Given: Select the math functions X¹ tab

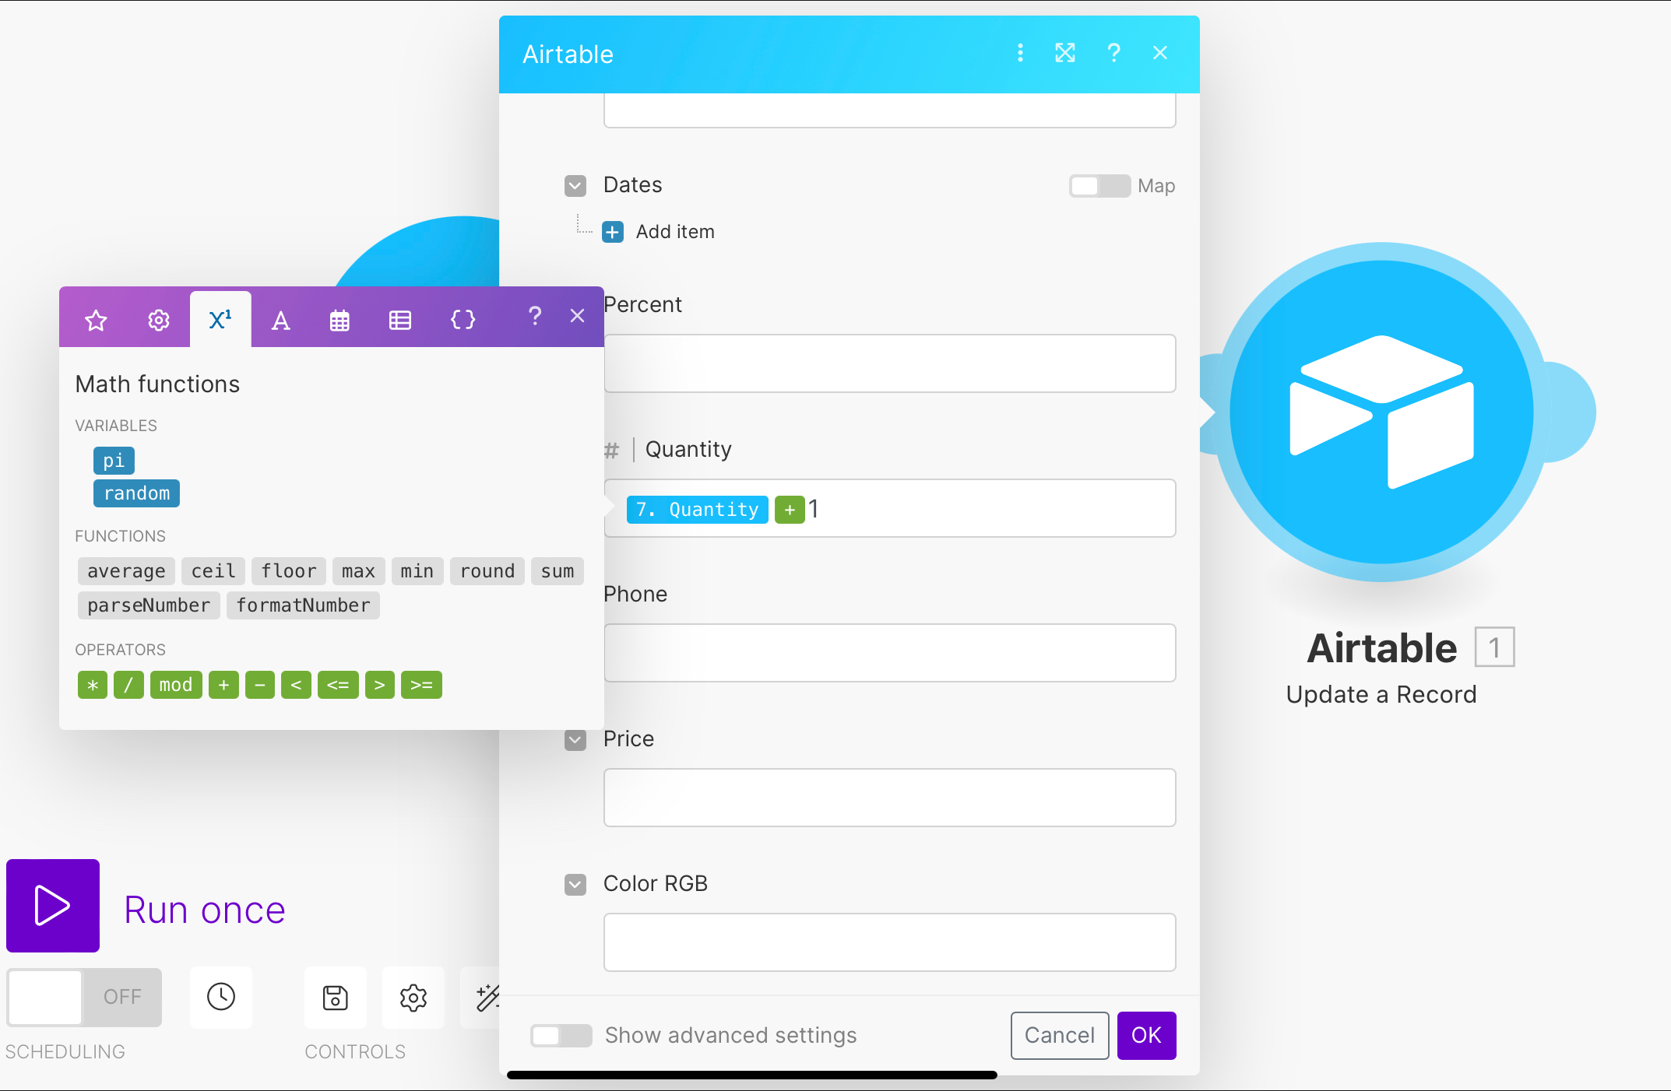Looking at the screenshot, I should (x=220, y=319).
